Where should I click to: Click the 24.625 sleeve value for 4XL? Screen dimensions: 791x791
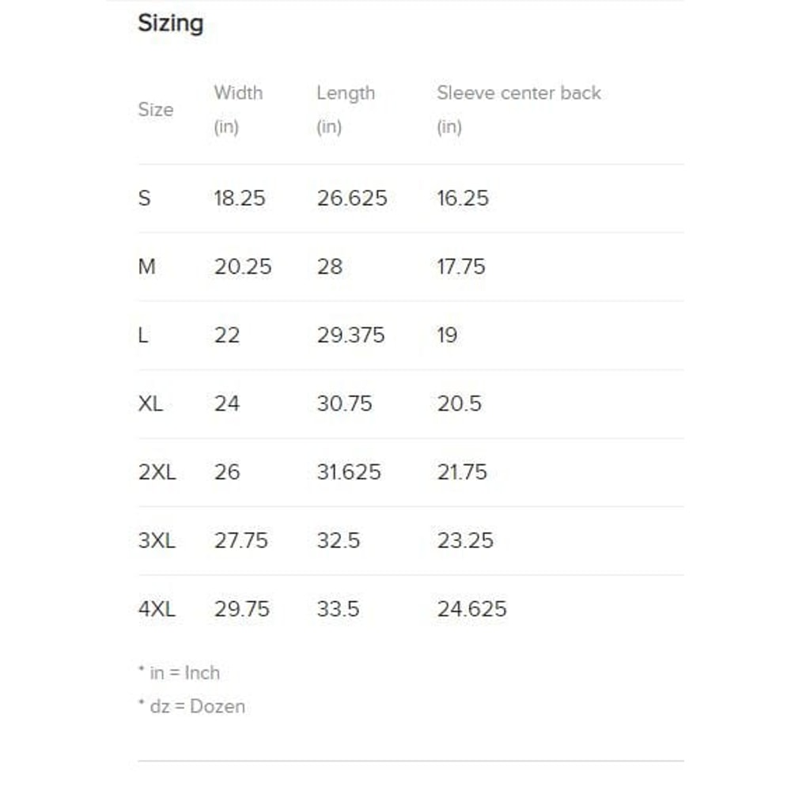(x=471, y=609)
